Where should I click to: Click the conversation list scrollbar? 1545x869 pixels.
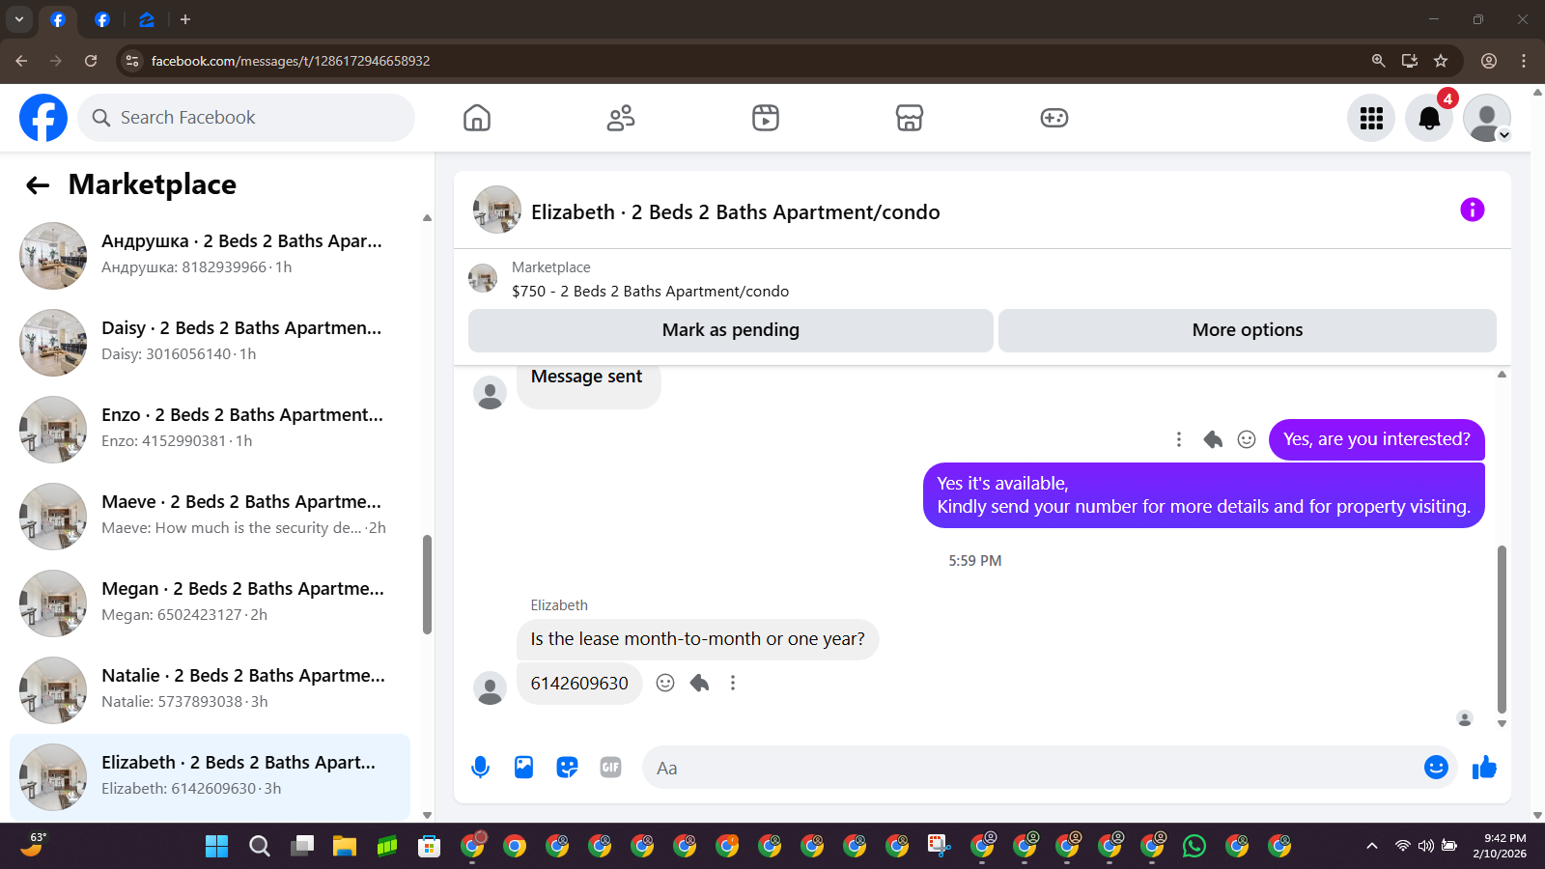(427, 584)
